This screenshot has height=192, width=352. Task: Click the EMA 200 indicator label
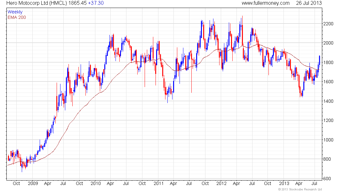click(x=17, y=18)
